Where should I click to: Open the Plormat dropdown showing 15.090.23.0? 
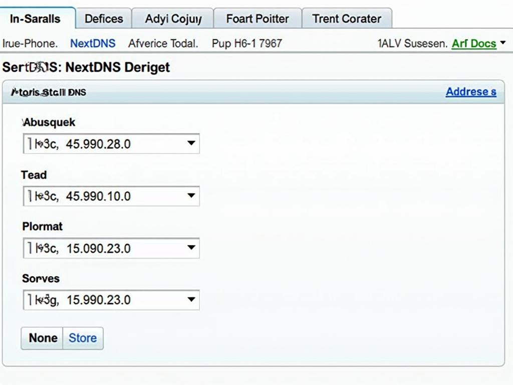[x=111, y=248]
